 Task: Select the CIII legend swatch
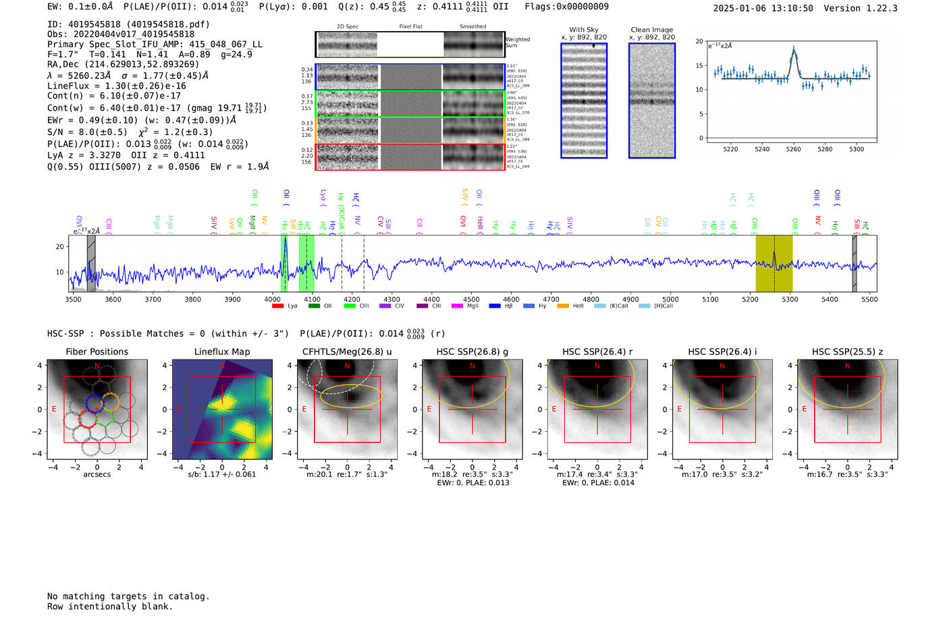pos(423,306)
